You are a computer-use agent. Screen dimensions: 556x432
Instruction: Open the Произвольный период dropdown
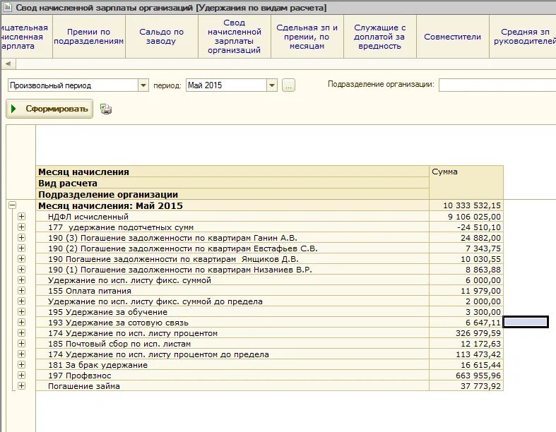click(143, 85)
